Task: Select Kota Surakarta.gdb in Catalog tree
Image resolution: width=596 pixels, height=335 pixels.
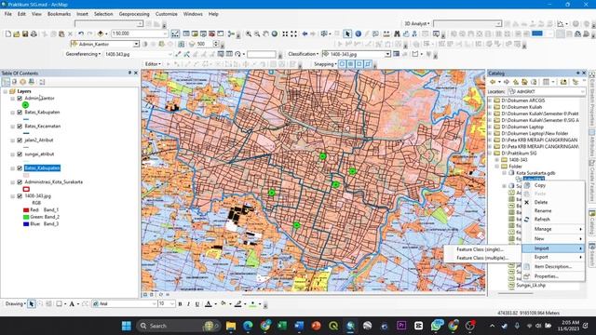Action: (535, 173)
